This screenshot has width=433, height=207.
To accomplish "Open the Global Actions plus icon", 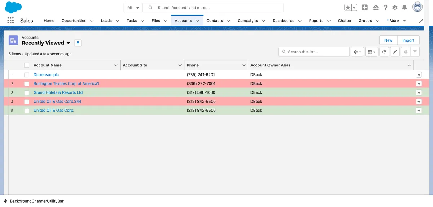I will [365, 8].
